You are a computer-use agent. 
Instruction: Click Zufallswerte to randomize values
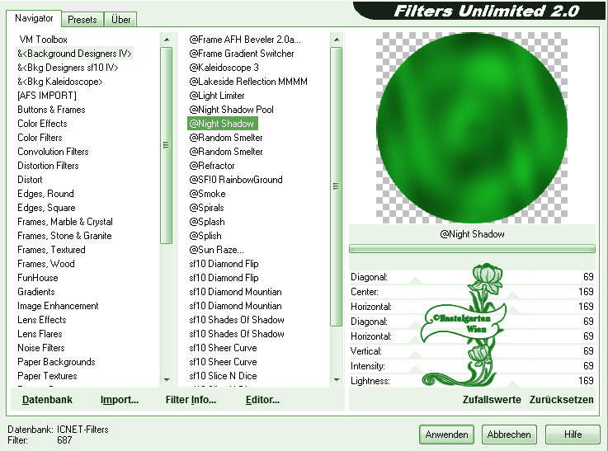coord(492,399)
